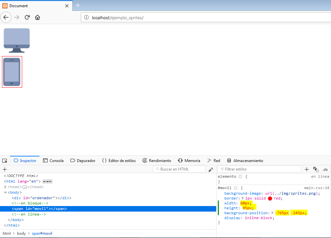
Task: Click the eyedropper color picker icon
Action: point(211,169)
